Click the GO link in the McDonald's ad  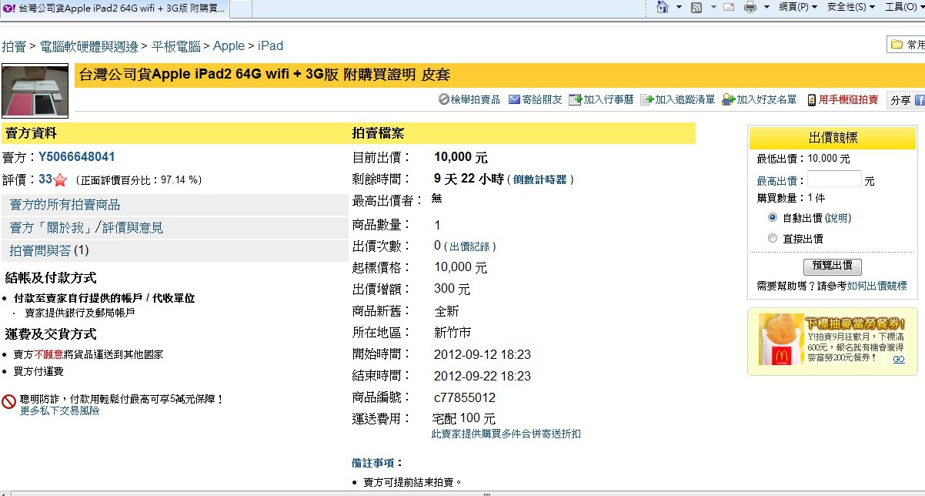tap(898, 360)
